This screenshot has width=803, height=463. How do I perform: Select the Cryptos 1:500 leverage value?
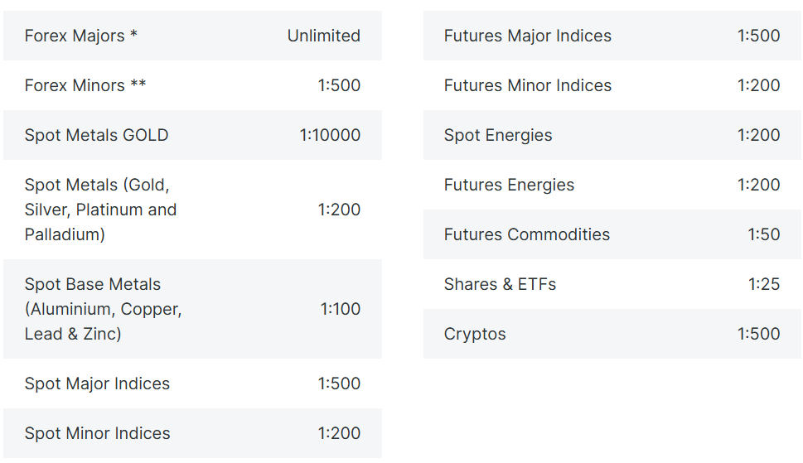[758, 334]
